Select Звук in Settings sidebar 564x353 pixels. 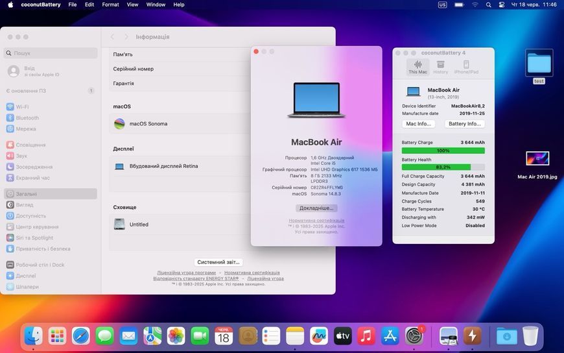(51, 156)
